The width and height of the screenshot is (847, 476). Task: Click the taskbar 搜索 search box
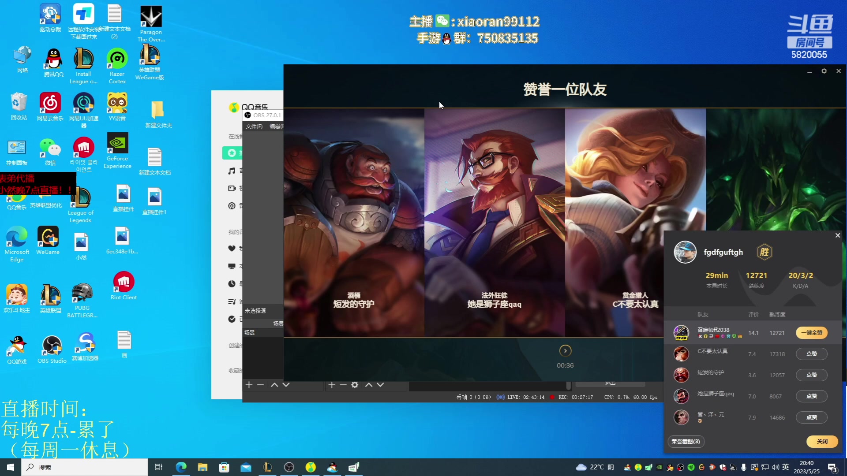pos(85,467)
